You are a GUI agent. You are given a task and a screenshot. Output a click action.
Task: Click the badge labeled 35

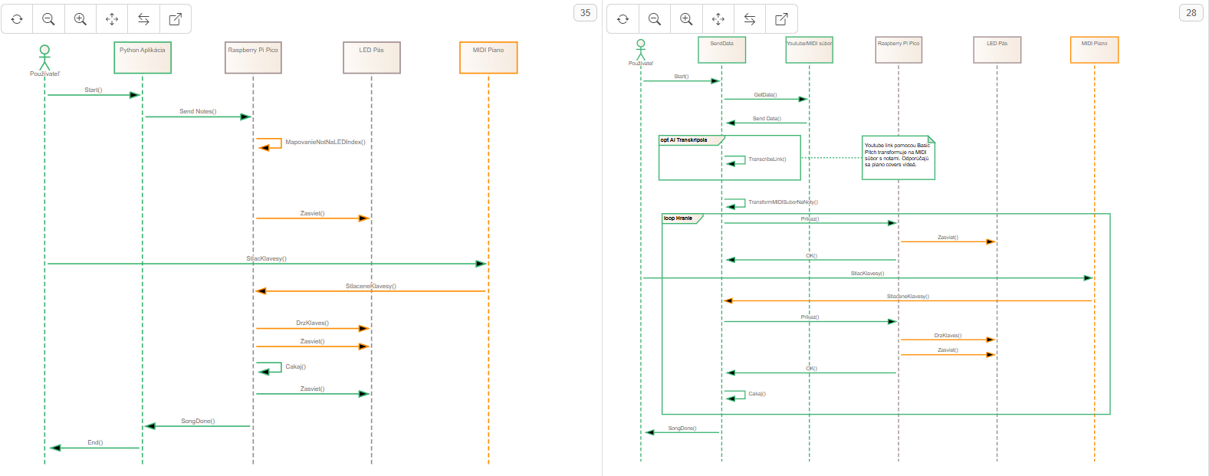(x=585, y=12)
